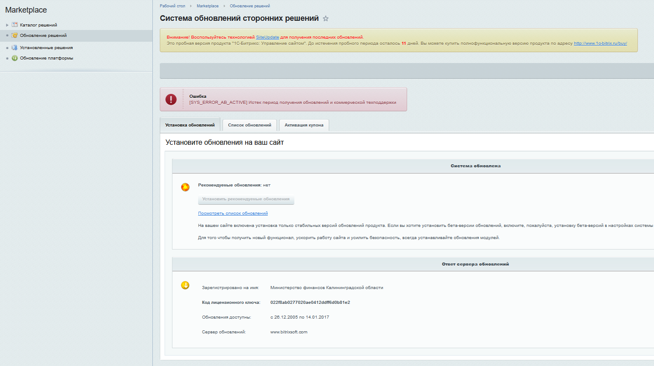Viewport: 654px width, 366px height.
Task: Click the Обновление платформы green icon
Action: (15, 58)
